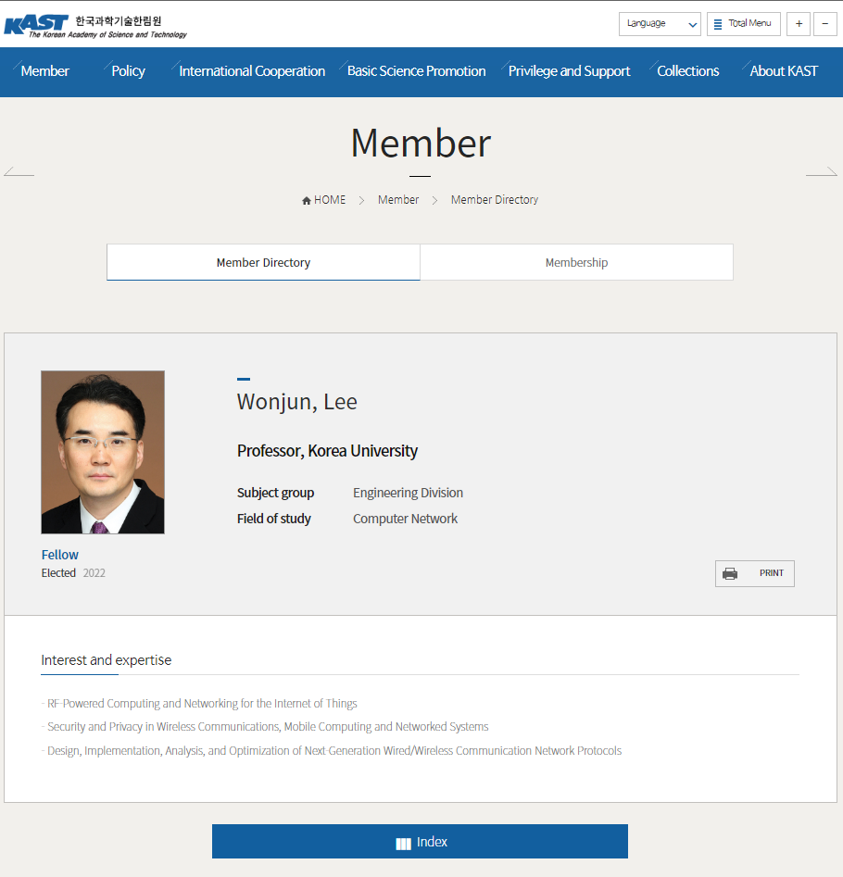The height and width of the screenshot is (877, 843).
Task: Open the Total Menu list
Action: [743, 24]
